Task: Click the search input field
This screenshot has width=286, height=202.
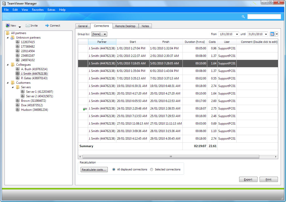Action: (x=264, y=17)
